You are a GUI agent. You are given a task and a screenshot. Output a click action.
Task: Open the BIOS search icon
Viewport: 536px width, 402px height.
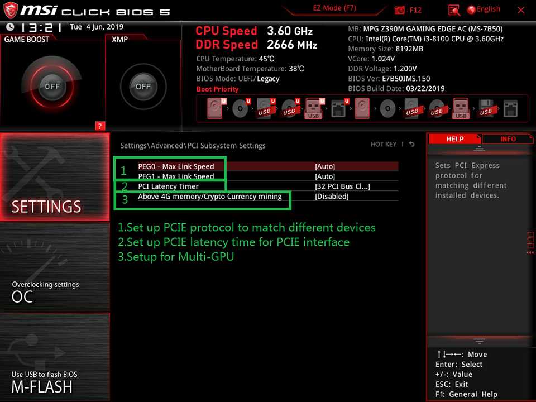point(454,10)
